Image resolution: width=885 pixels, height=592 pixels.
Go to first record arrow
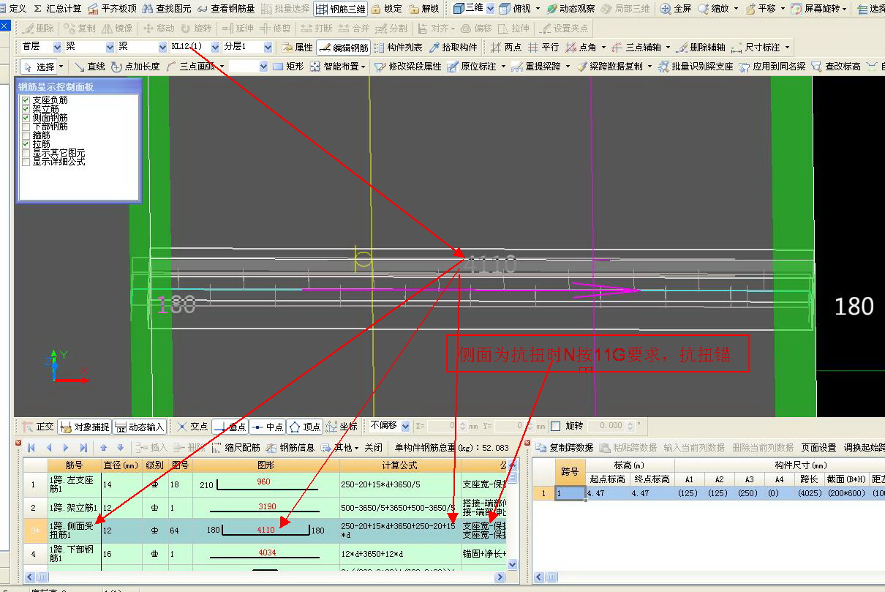coord(31,448)
